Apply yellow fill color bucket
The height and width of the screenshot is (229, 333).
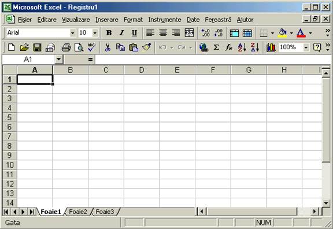coord(283,33)
